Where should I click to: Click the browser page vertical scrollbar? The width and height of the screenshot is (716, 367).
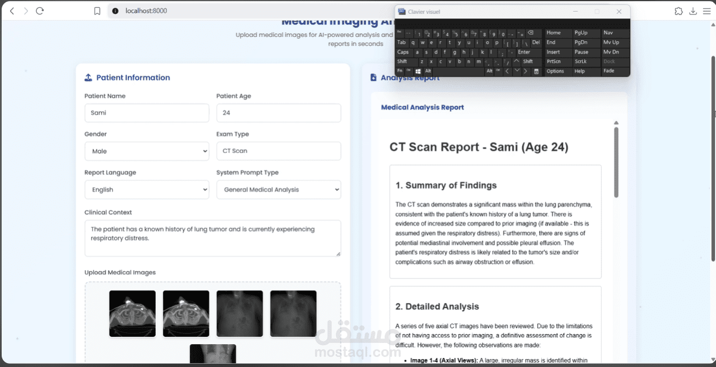coord(713,159)
